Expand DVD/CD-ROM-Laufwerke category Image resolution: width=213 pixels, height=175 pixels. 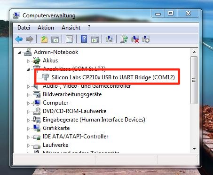[x=28, y=112]
